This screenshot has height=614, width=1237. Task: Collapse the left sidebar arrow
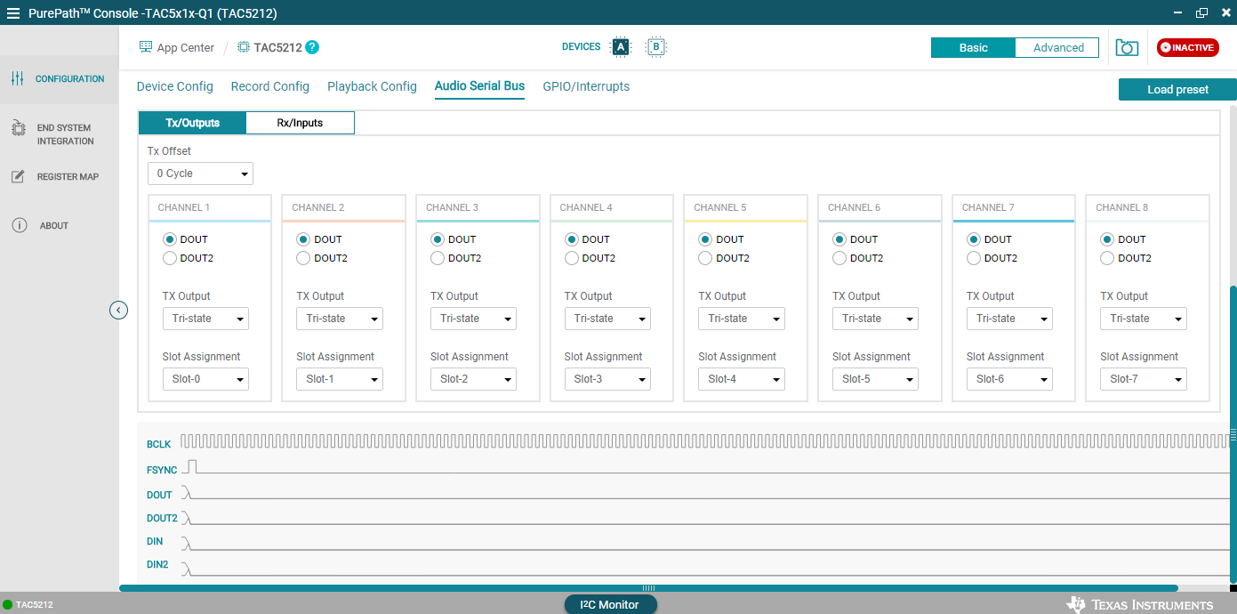tap(119, 310)
